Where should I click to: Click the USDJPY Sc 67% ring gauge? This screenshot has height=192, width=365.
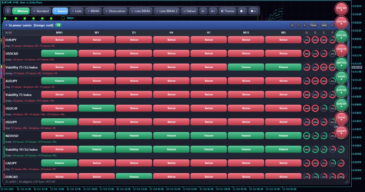[306, 122]
